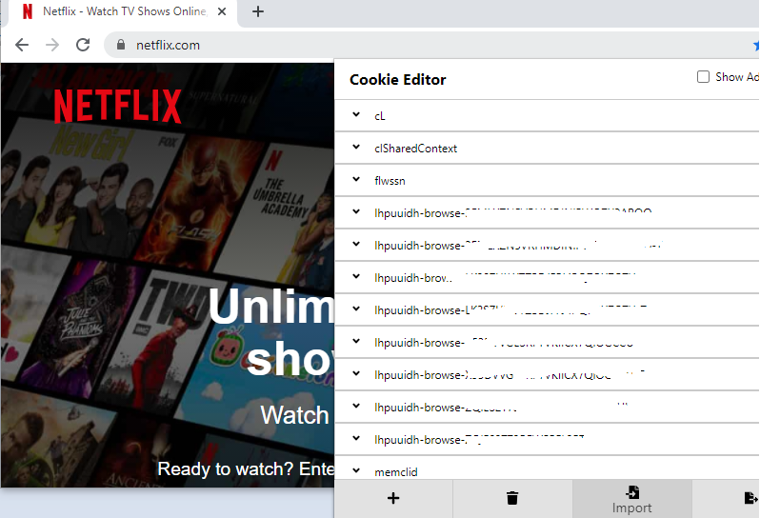
Task: Click the Import cookies icon
Action: coord(632,493)
